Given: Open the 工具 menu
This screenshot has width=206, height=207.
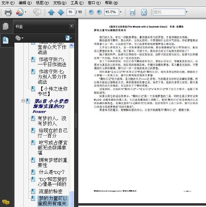Looking at the screenshot, I should click(77, 3).
